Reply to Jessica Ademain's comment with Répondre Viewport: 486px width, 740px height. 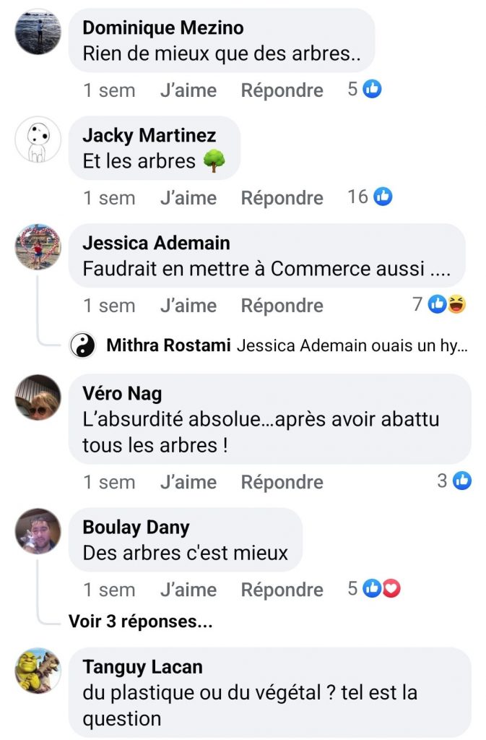click(282, 306)
